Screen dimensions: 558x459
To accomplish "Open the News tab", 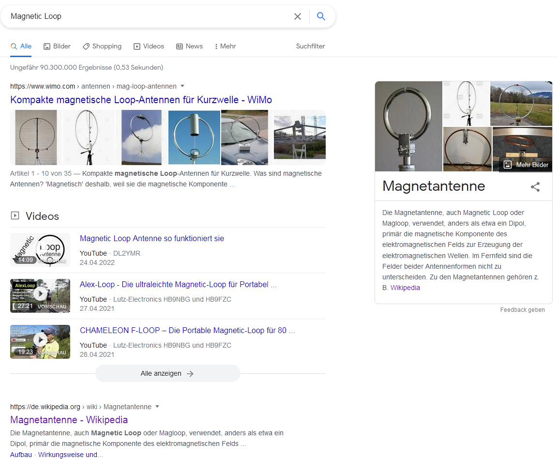I will pyautogui.click(x=189, y=46).
